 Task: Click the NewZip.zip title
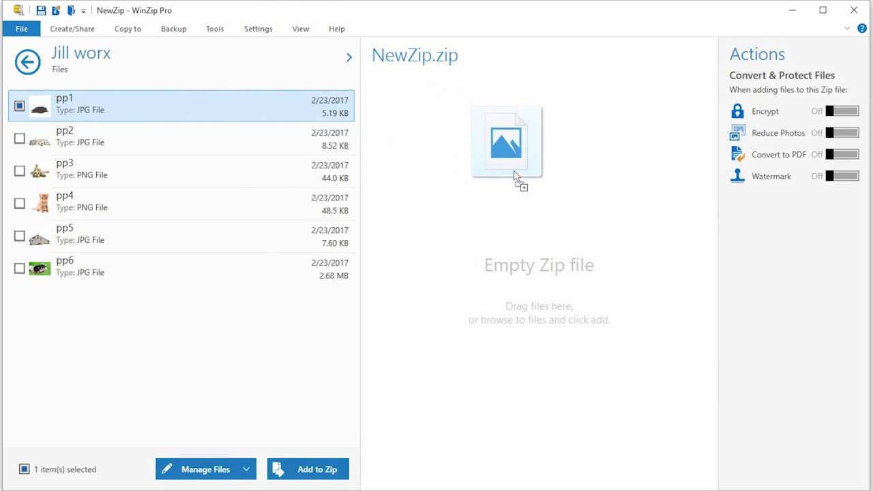click(415, 55)
